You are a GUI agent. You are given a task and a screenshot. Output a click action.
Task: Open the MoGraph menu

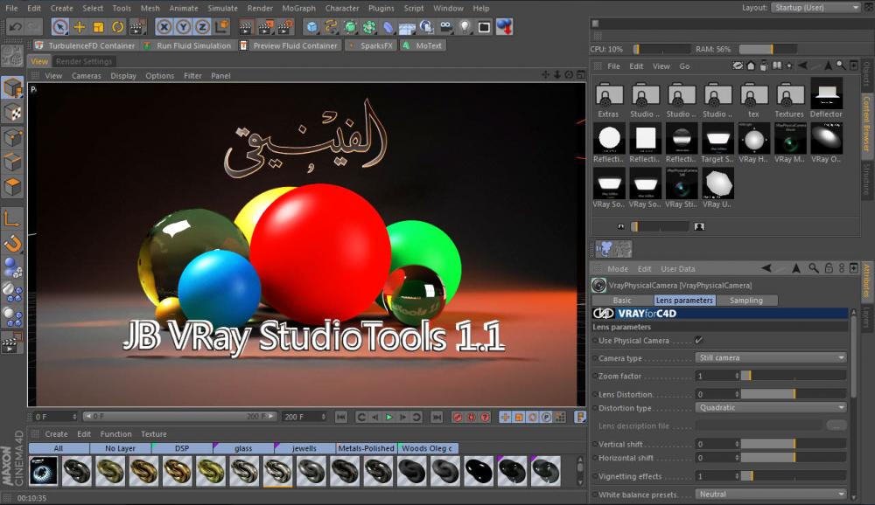[x=298, y=8]
